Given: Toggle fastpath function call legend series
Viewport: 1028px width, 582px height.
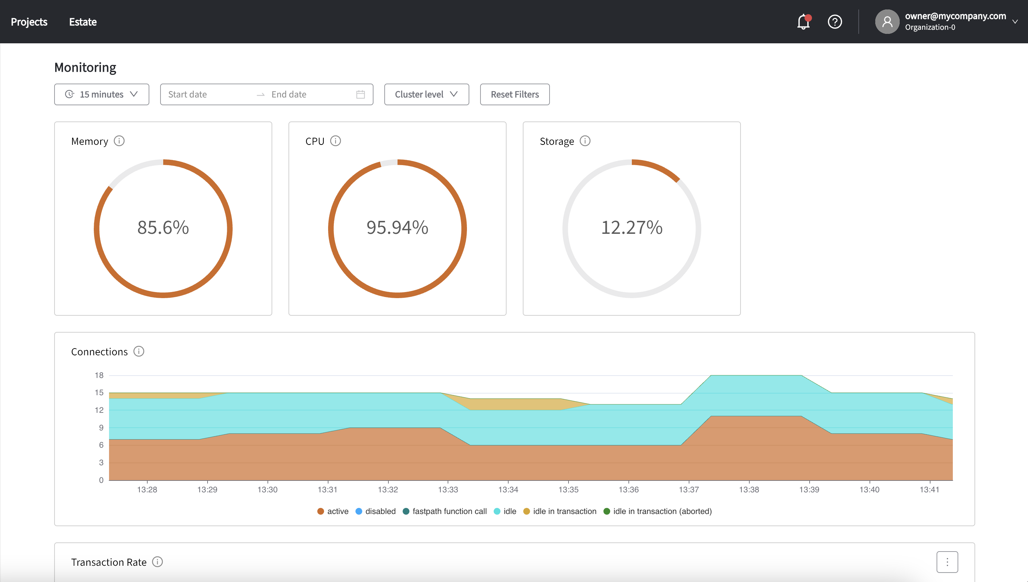Looking at the screenshot, I should point(445,511).
